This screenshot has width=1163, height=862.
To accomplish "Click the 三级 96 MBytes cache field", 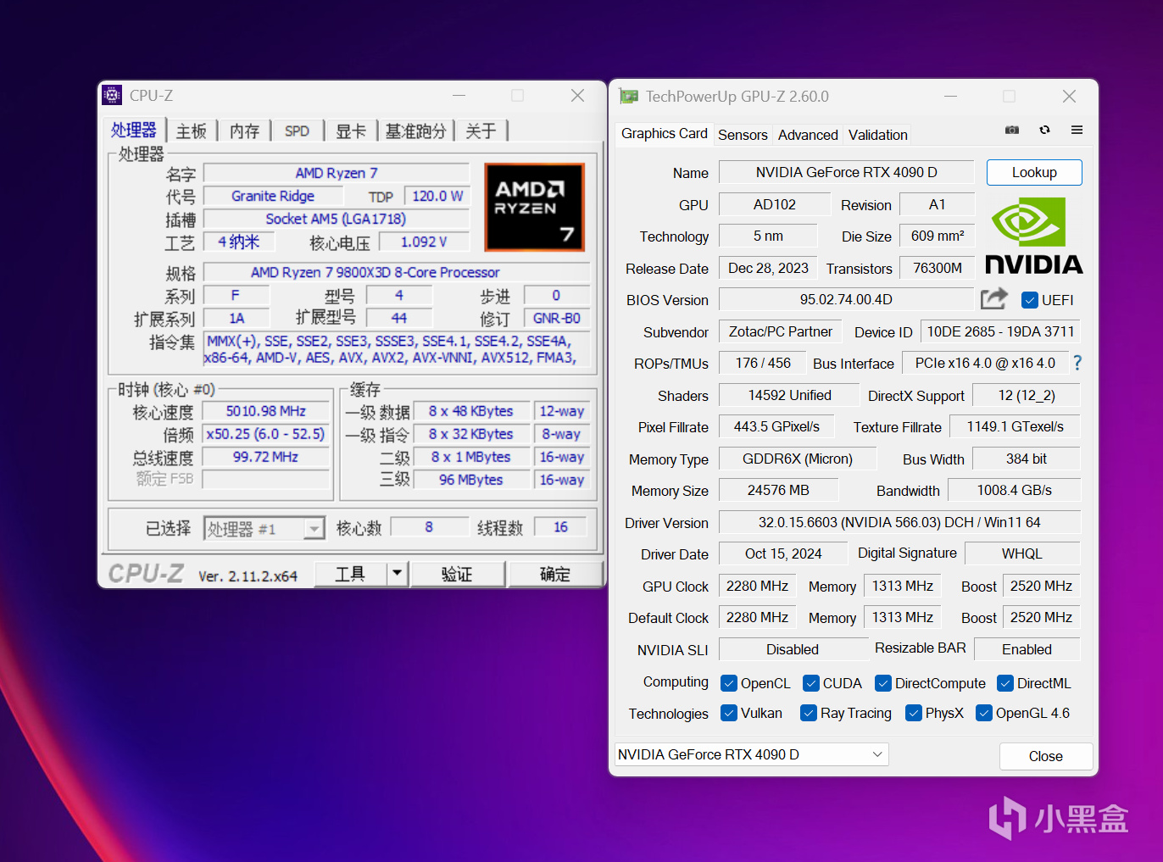I will pyautogui.click(x=471, y=480).
